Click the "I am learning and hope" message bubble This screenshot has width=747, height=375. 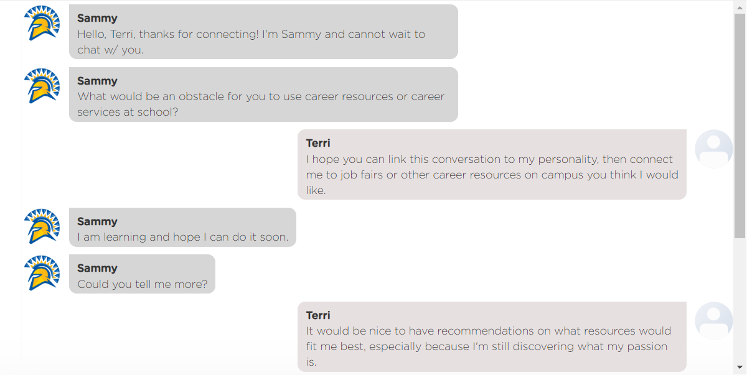(182, 227)
